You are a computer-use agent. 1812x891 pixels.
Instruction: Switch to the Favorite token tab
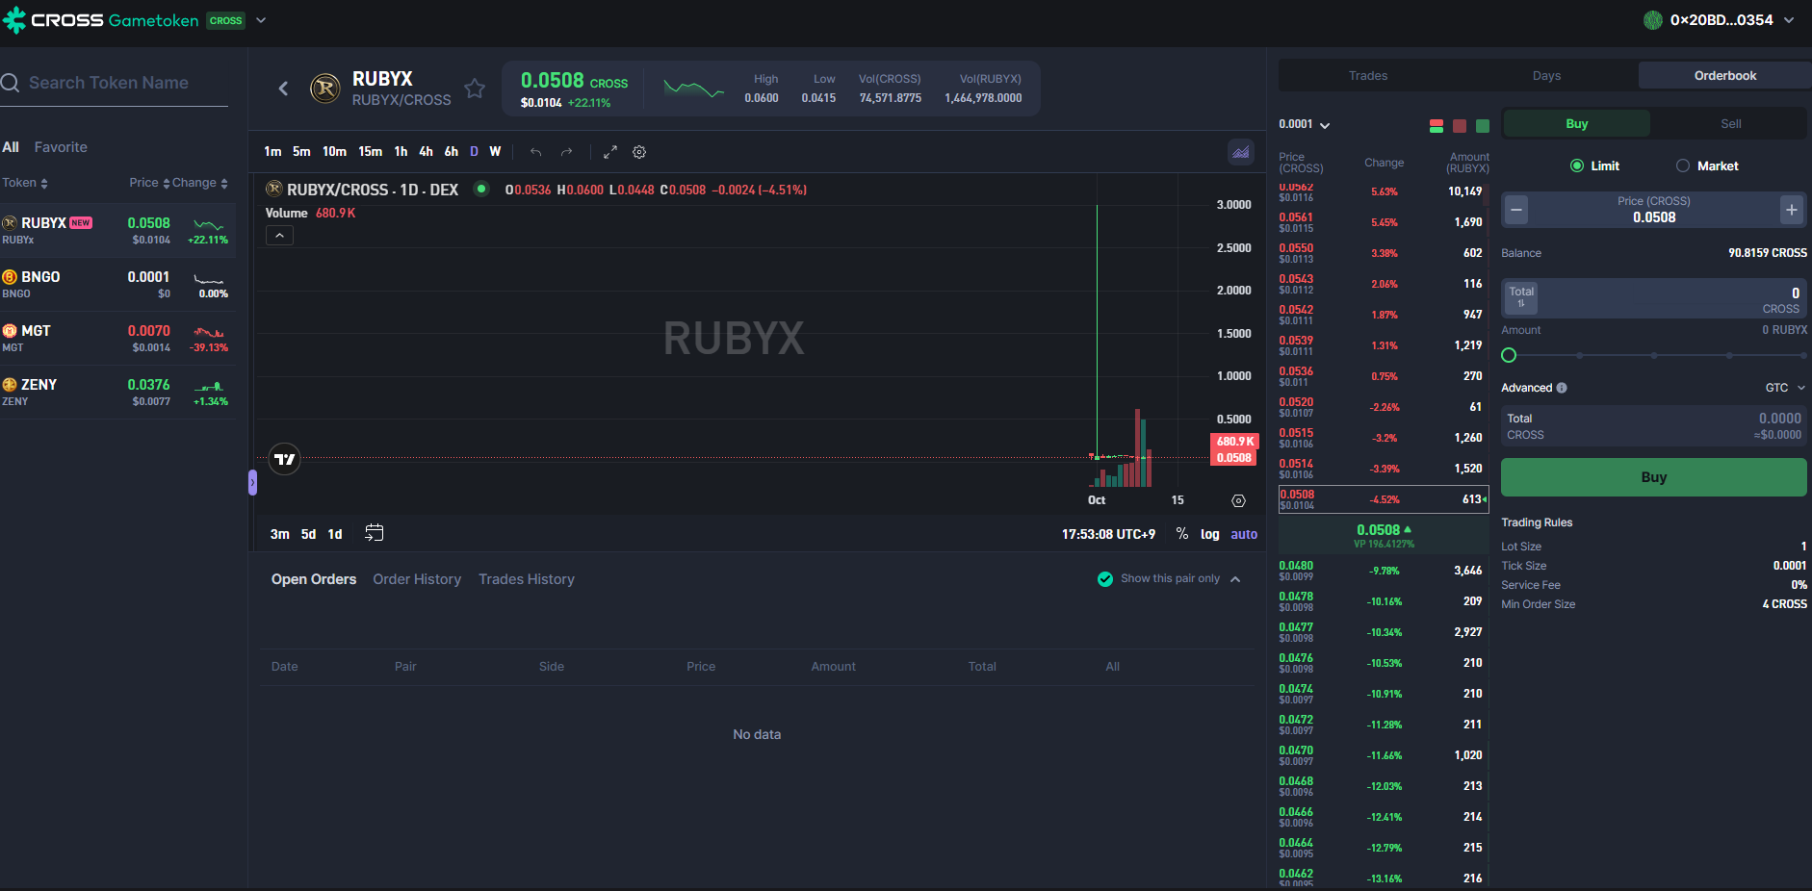[61, 147]
